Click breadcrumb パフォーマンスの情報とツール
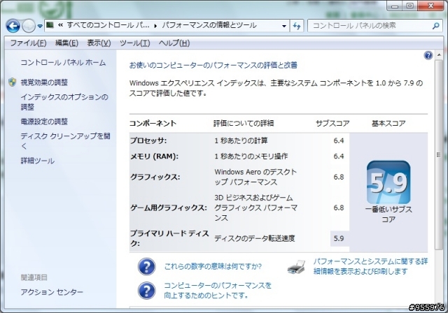448x313 pixels. (209, 25)
